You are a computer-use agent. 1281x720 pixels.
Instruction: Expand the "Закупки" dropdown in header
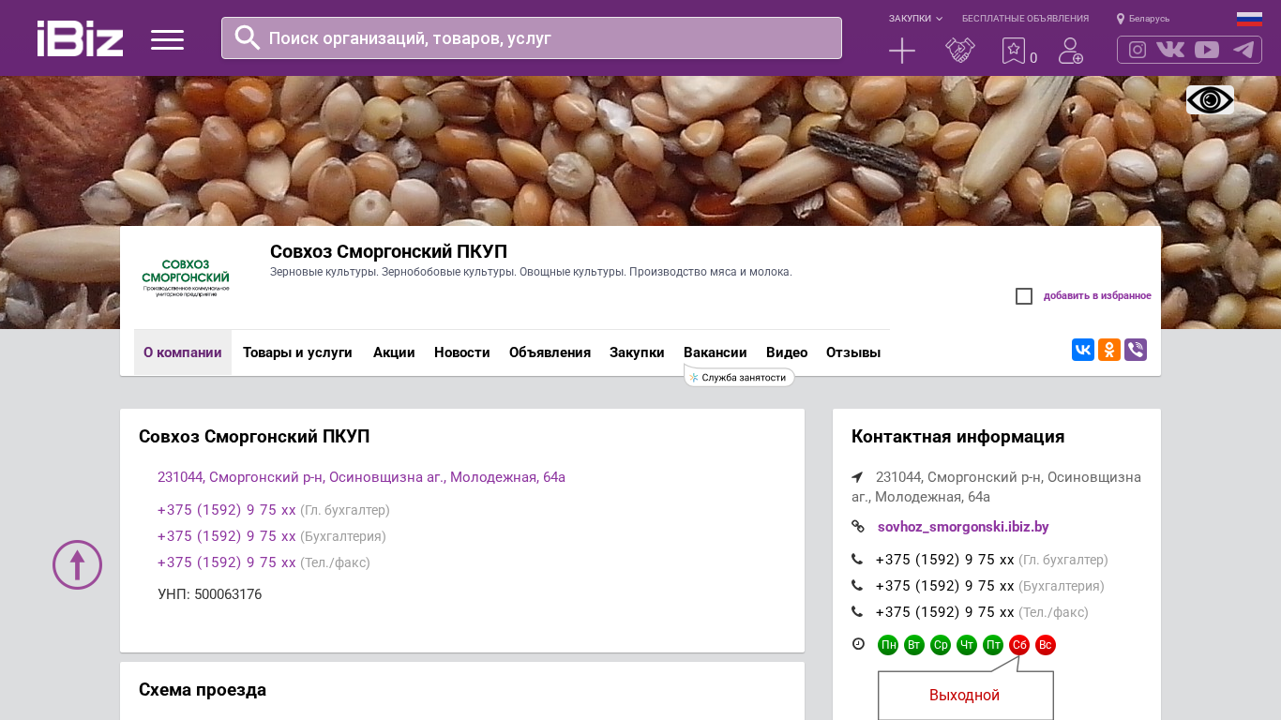coord(915,19)
